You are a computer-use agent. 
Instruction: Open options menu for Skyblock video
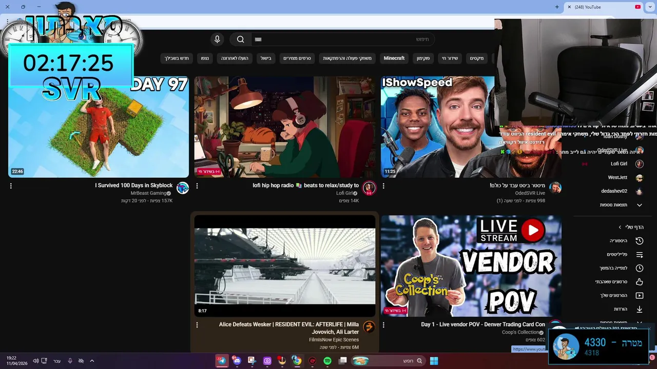click(11, 186)
